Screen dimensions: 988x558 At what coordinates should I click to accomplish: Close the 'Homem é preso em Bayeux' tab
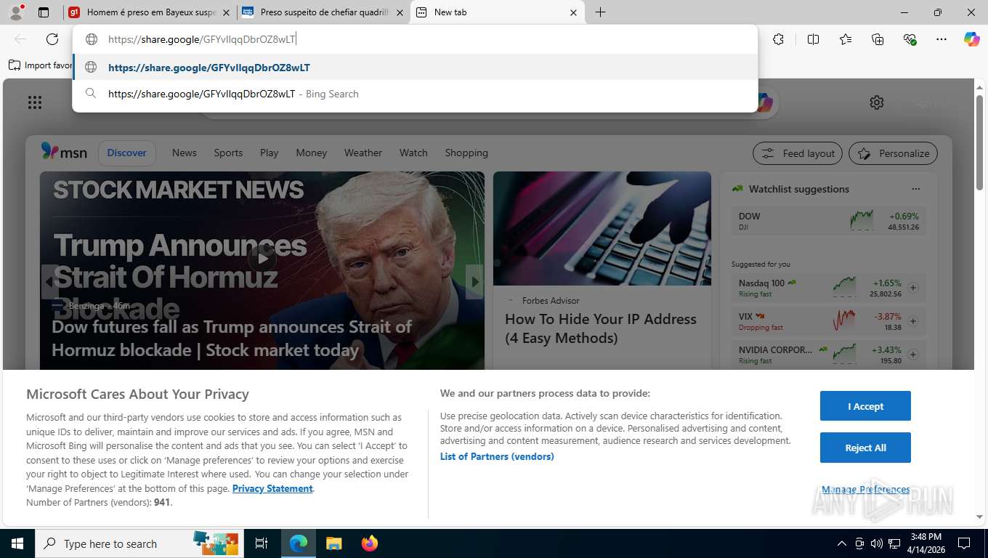tap(226, 12)
